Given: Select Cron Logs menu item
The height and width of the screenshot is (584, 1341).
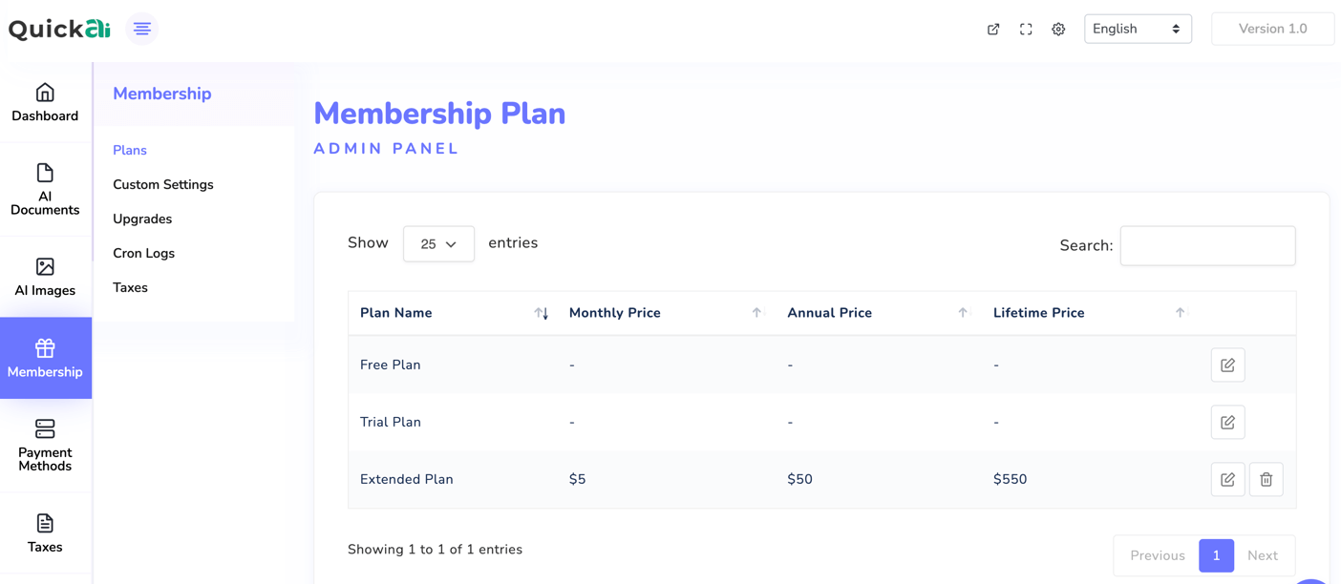Looking at the screenshot, I should point(143,253).
